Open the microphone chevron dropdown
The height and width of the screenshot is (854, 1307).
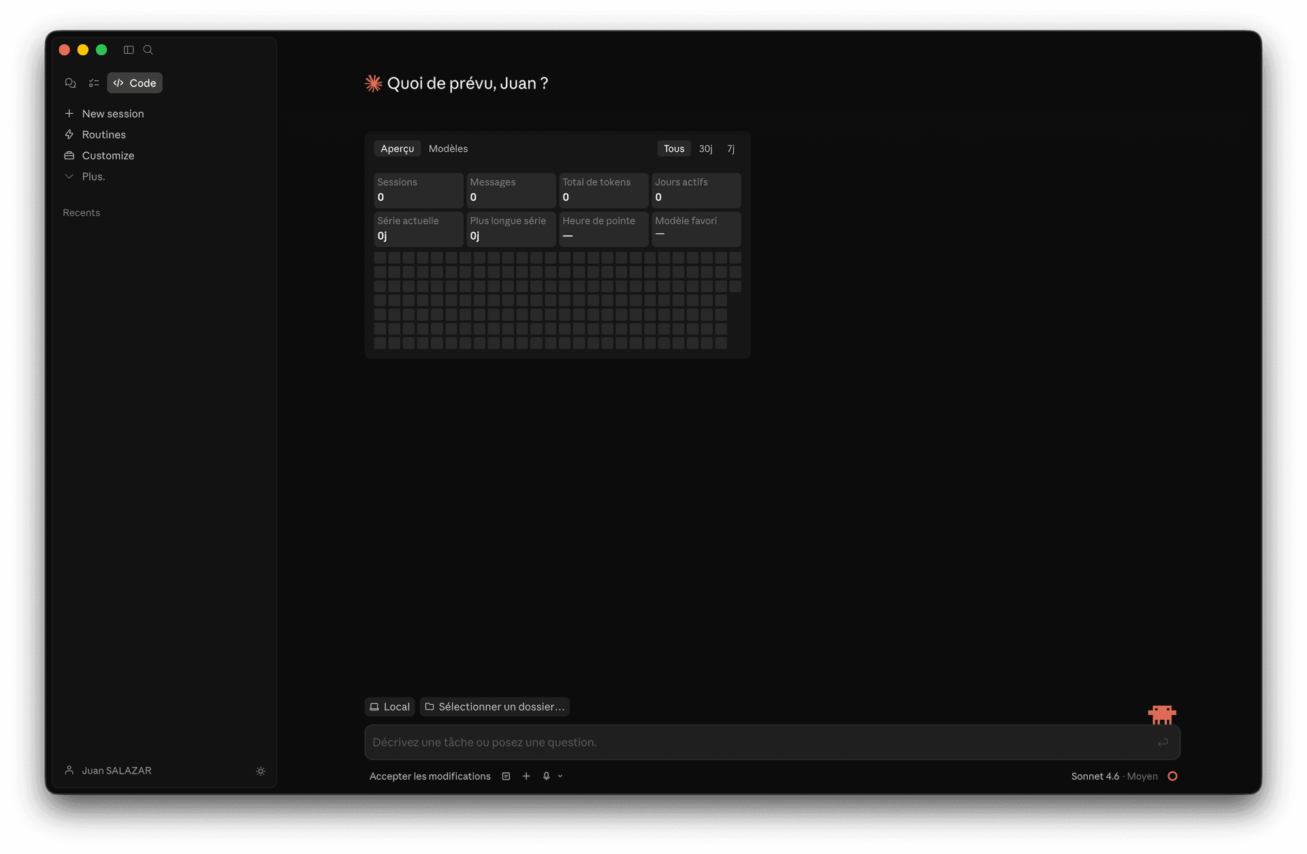pyautogui.click(x=560, y=776)
